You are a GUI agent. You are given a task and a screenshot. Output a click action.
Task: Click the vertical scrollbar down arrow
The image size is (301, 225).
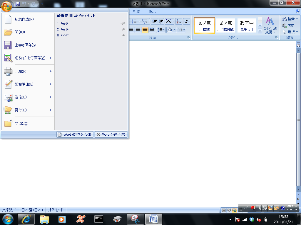(x=298, y=190)
